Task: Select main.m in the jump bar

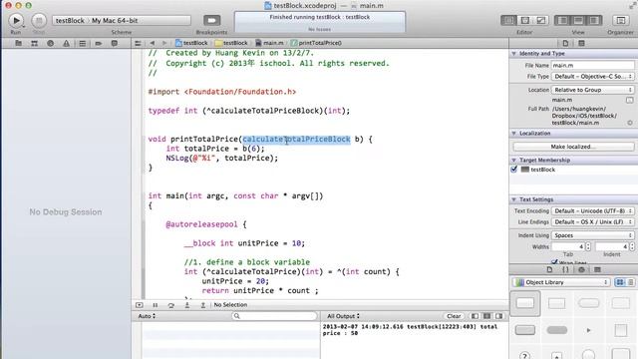Action: [269, 43]
